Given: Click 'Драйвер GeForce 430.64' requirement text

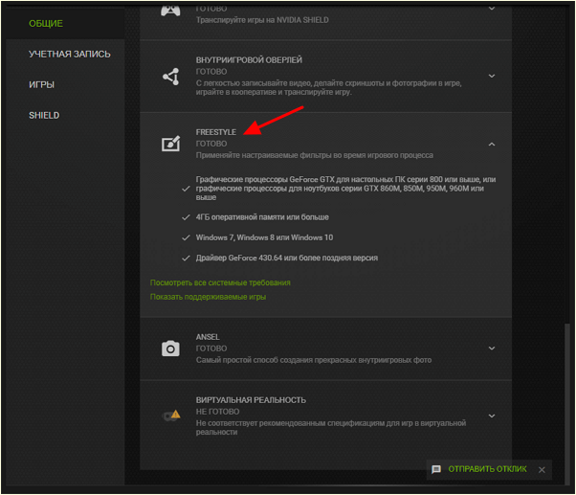Looking at the screenshot, I should tap(287, 258).
